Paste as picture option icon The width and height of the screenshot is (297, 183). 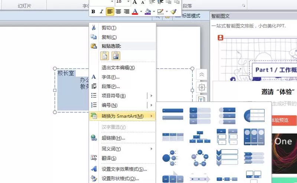(116, 56)
